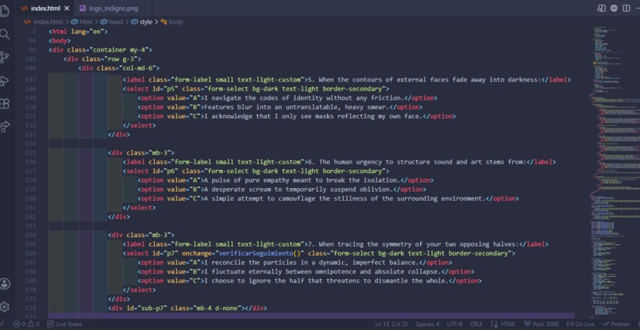Switch to the logo_Indigno.png tab
The height and width of the screenshot is (330, 640).
coord(109,8)
